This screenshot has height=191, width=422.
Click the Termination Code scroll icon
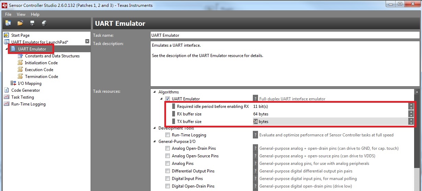click(20, 76)
